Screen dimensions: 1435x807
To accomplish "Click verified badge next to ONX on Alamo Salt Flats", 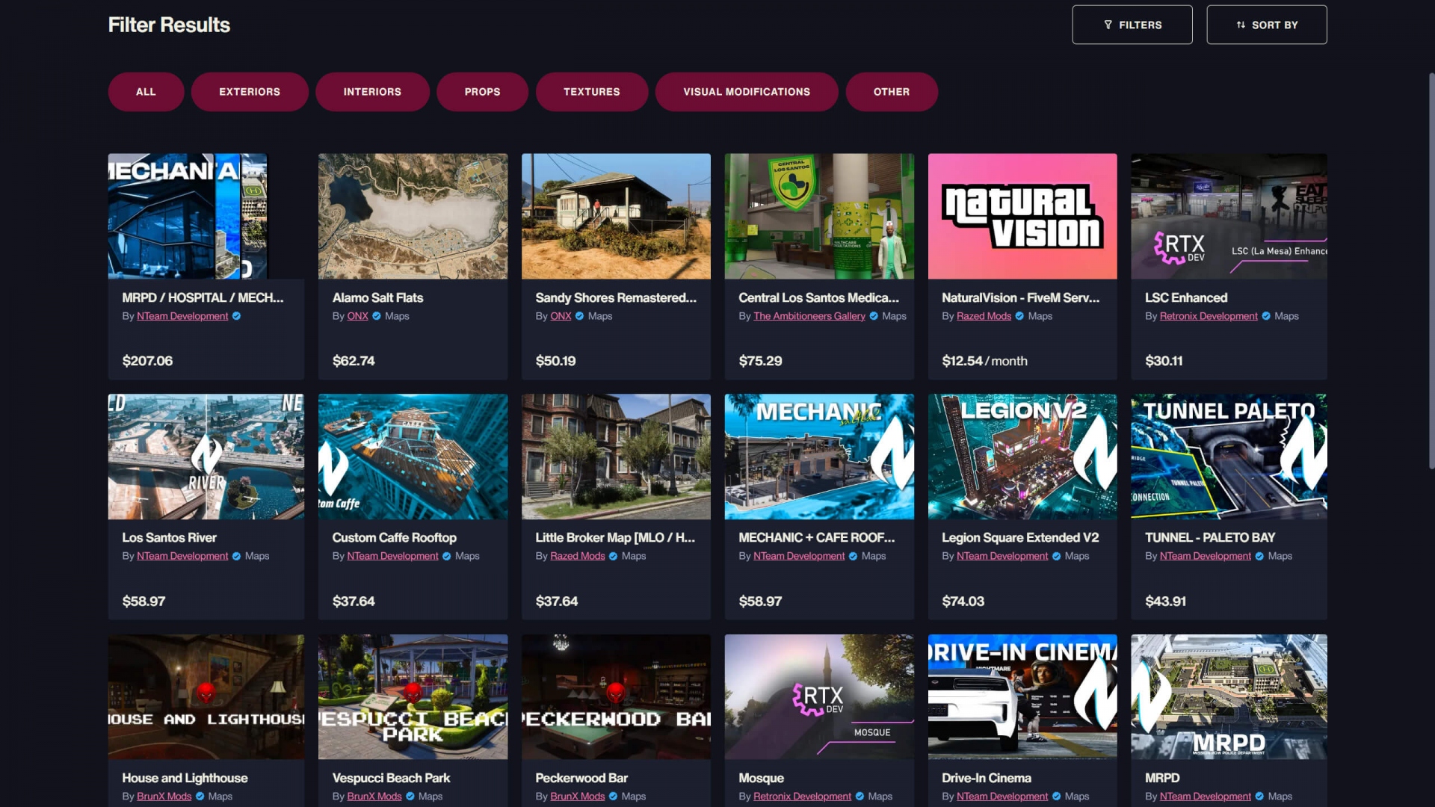I will point(377,316).
